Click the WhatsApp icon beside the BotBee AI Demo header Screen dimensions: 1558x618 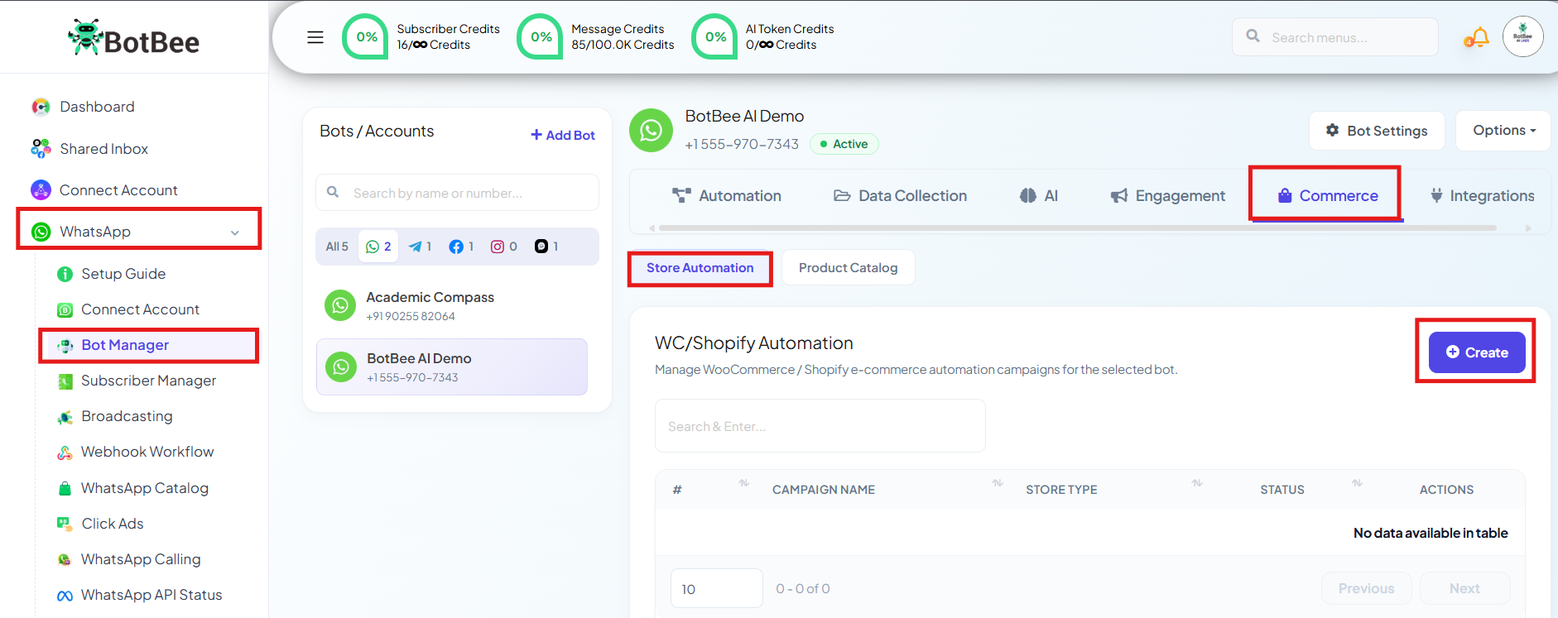[651, 130]
